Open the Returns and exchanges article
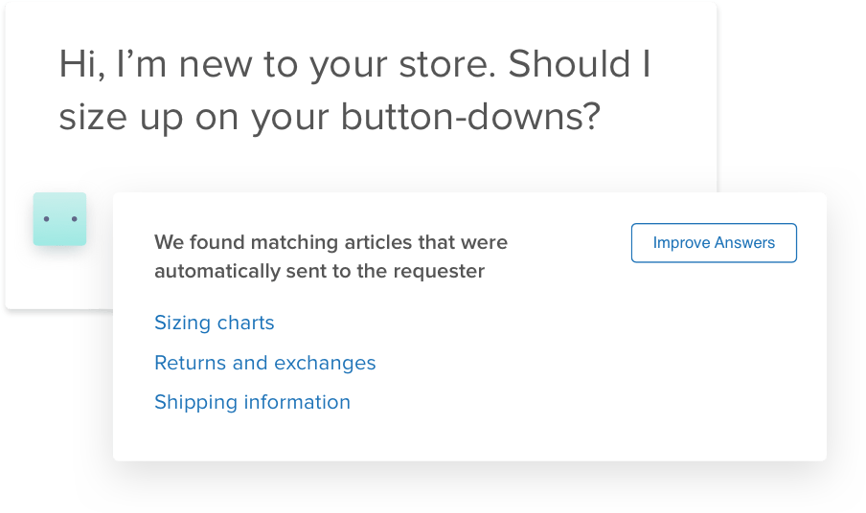The height and width of the screenshot is (513, 866). 265,363
